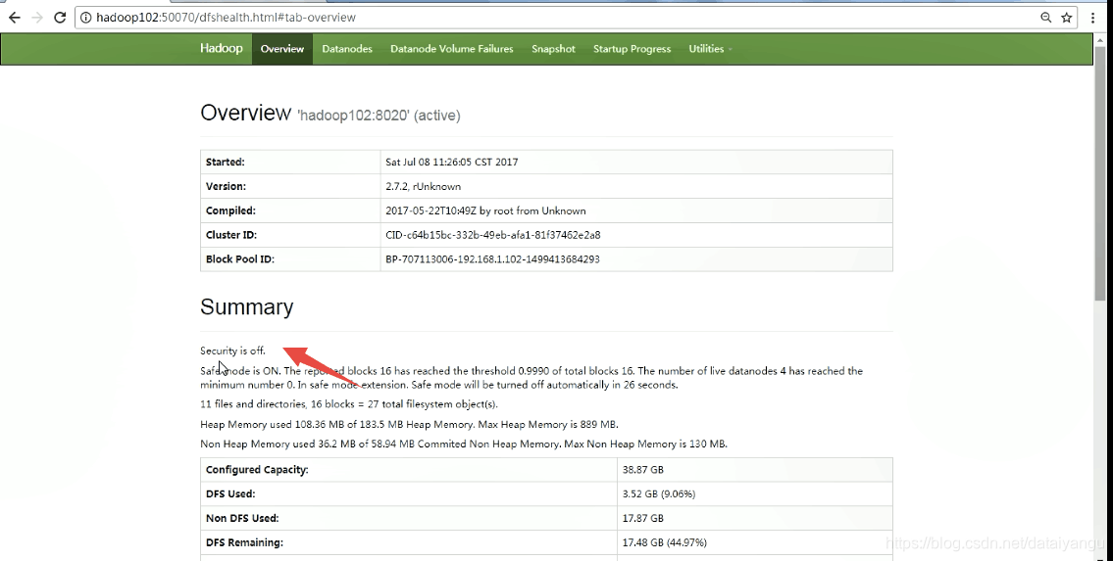Click the Safemode status paragraph
The height and width of the screenshot is (561, 1113).
pos(531,378)
